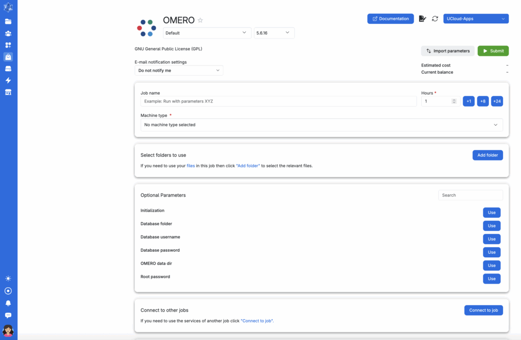521x340 pixels.
Task: Submit the job with green button
Action: (x=493, y=51)
